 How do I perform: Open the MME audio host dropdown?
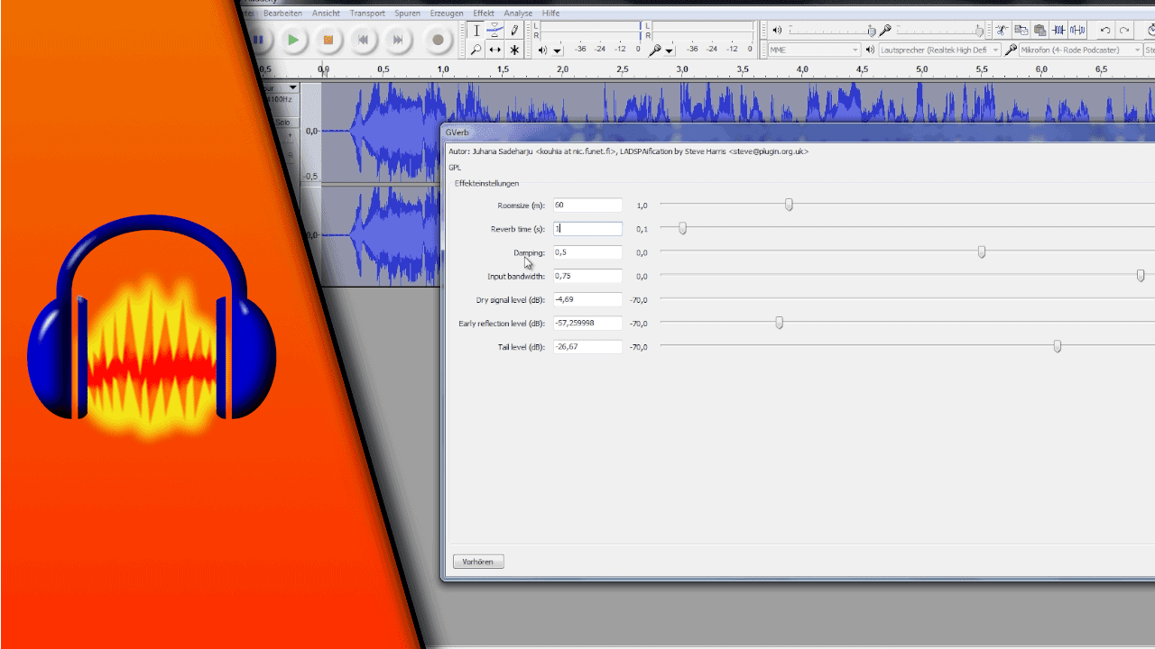pyautogui.click(x=814, y=50)
